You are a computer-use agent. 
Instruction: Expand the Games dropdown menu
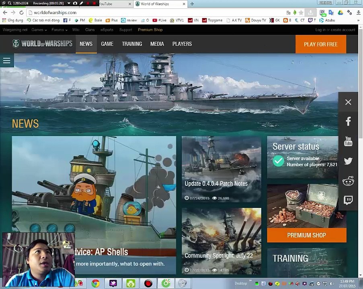pyautogui.click(x=39, y=30)
